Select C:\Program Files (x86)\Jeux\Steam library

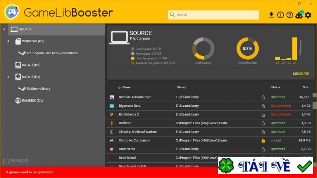click(53, 53)
